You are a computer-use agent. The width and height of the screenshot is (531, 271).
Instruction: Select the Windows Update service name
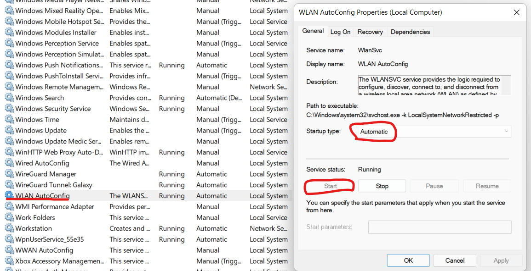[41, 130]
